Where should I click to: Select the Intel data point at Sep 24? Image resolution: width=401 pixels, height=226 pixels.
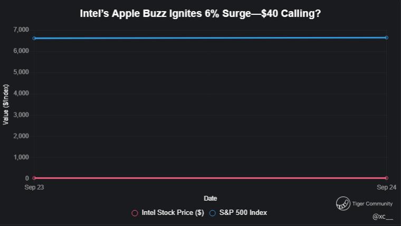[x=386, y=178]
